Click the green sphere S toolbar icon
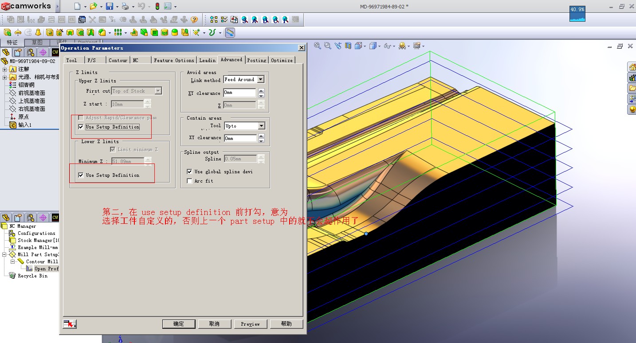 point(244,19)
